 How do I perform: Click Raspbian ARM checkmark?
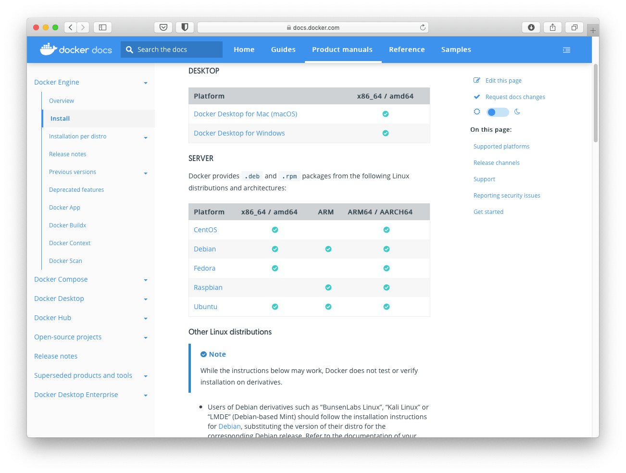coord(328,287)
